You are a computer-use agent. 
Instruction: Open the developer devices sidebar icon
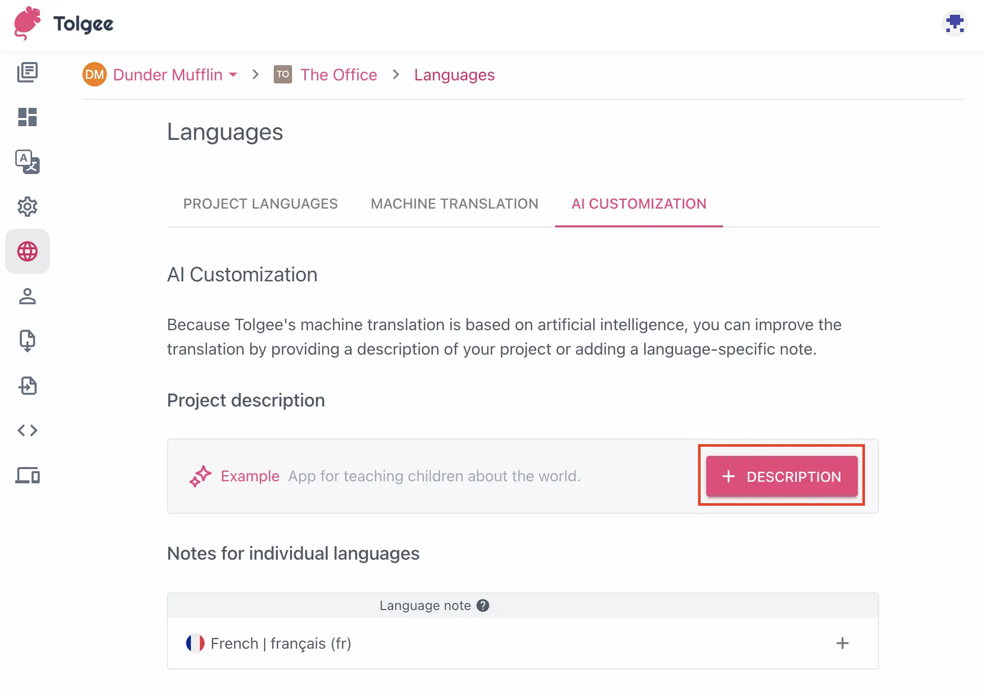coord(27,475)
